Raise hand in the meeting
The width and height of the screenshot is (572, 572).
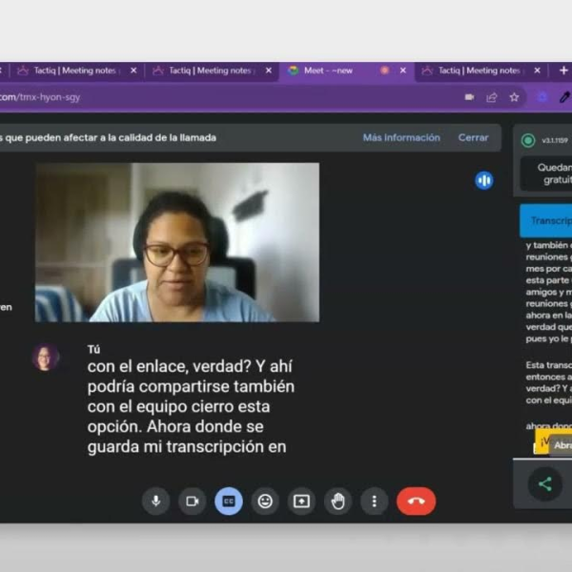[338, 501]
